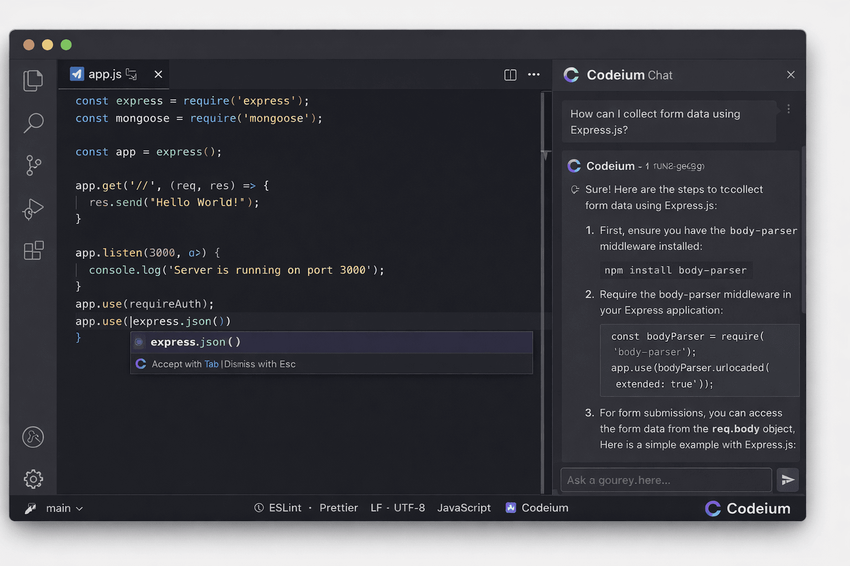The height and width of the screenshot is (566, 850).
Task: Open the Search sidebar view
Action: 33,123
